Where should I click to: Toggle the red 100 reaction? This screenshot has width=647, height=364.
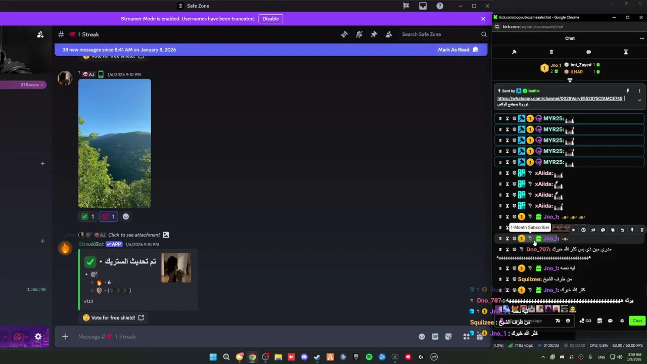(x=108, y=216)
